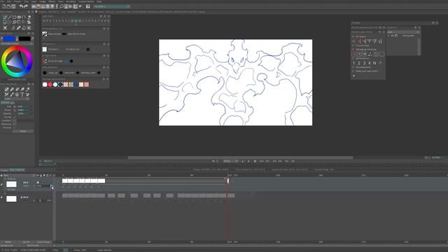
Task: Toggle the checkbox below Gradient in tool options
Action: click(15, 125)
